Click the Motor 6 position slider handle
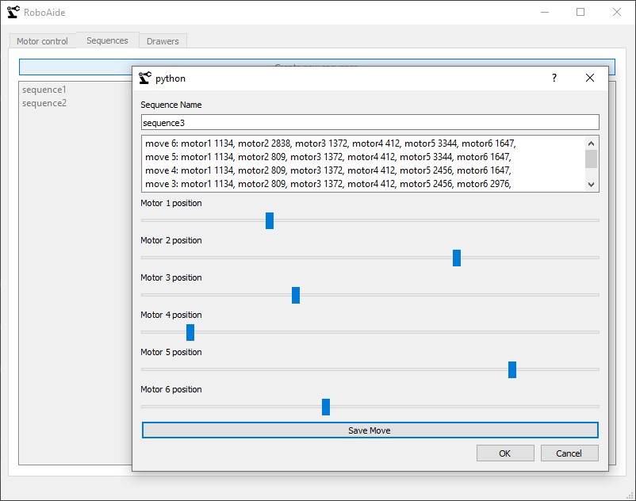 (326, 407)
